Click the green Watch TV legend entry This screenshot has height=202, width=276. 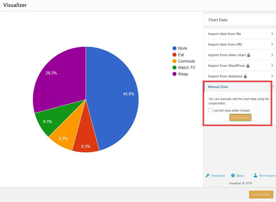click(x=184, y=67)
